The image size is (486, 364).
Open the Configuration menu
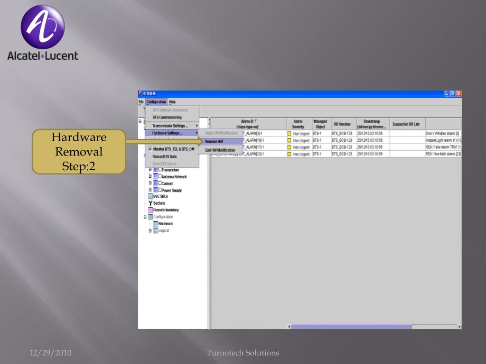pyautogui.click(x=156, y=102)
